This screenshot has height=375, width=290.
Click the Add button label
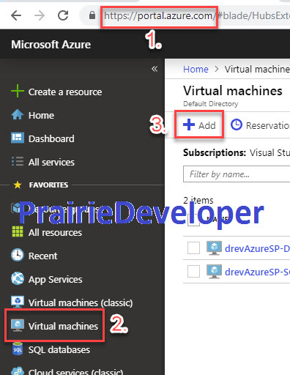(207, 125)
